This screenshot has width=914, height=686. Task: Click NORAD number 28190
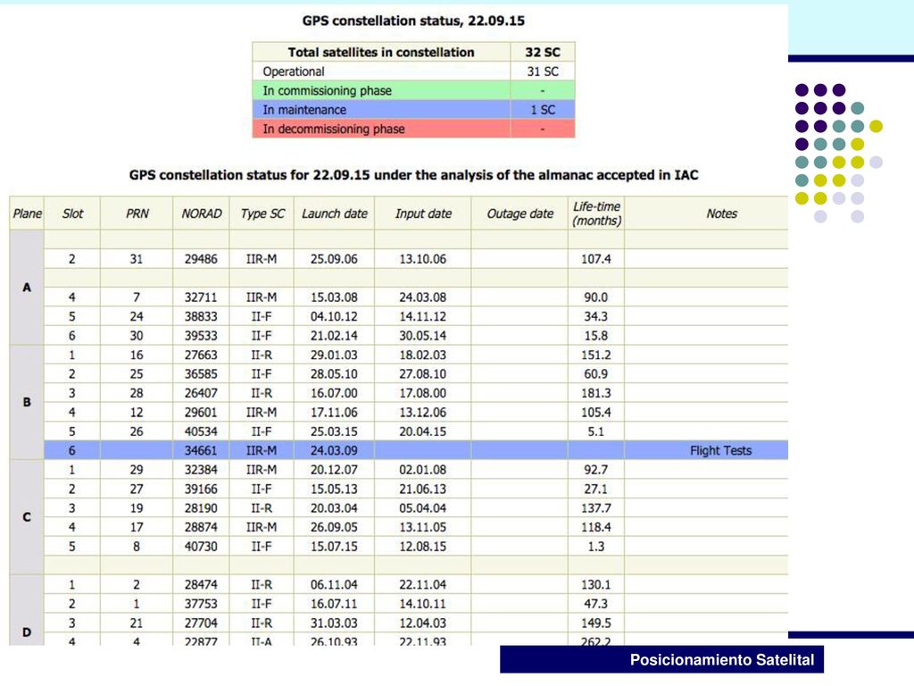coord(201,508)
